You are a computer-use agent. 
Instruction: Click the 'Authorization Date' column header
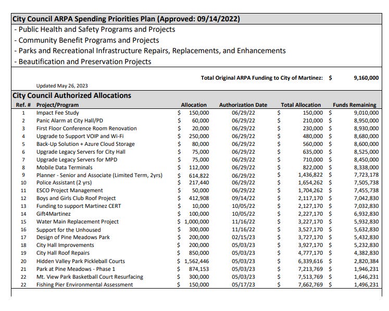(x=243, y=105)
